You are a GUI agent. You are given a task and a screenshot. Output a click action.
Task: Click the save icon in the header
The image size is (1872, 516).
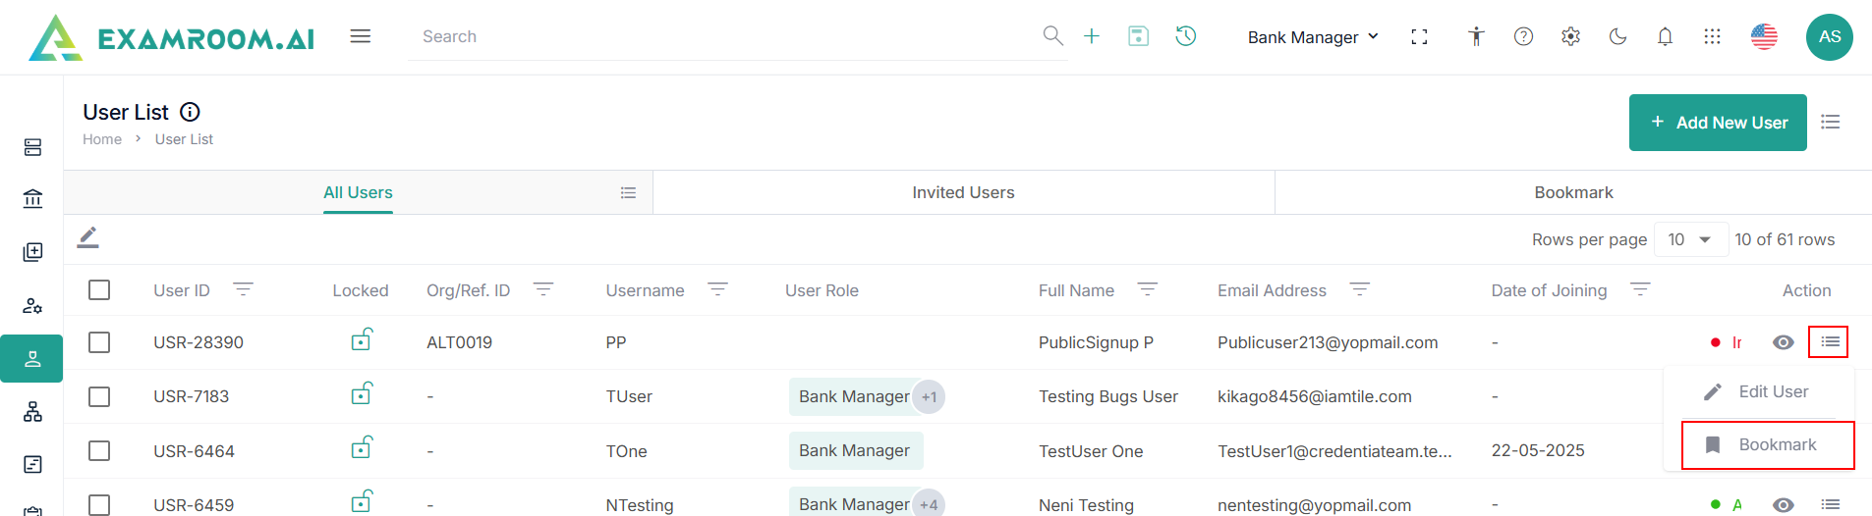click(1139, 36)
